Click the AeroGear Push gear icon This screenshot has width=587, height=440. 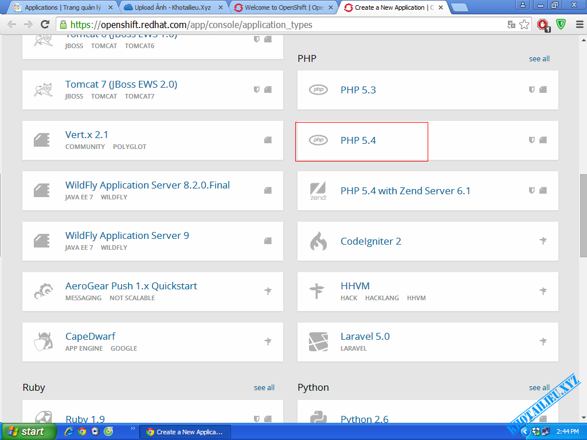(x=43, y=291)
